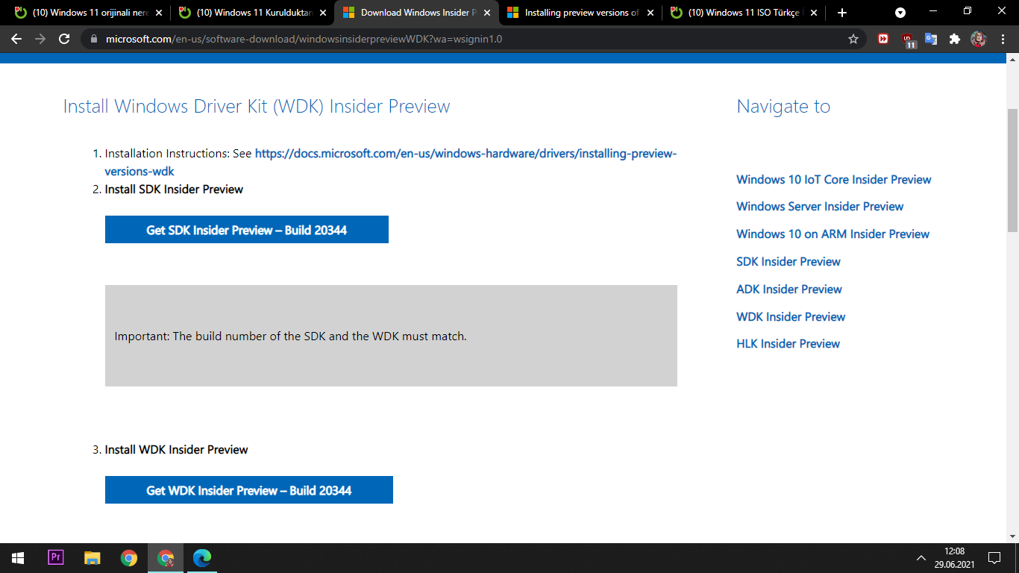This screenshot has height=573, width=1019.
Task: Show hidden system tray icons
Action: 921,558
